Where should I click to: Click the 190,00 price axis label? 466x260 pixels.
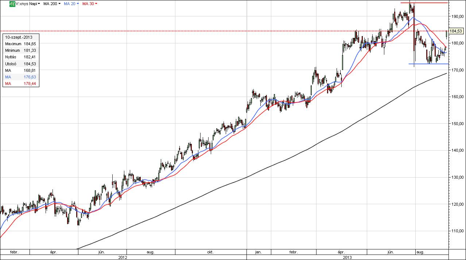[457, 16]
